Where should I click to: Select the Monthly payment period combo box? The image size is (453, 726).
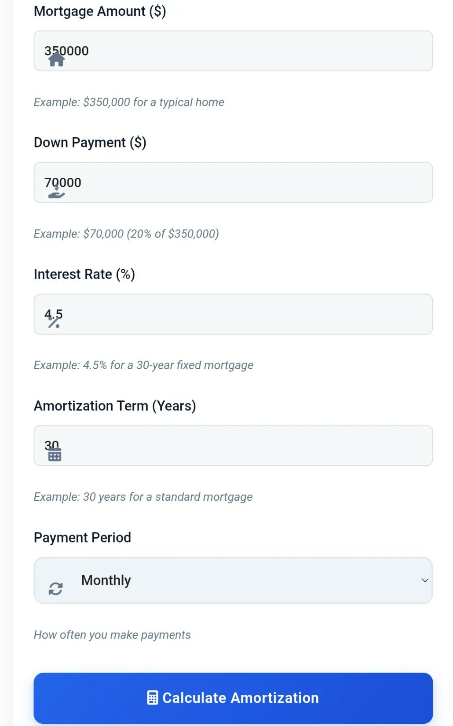233,580
